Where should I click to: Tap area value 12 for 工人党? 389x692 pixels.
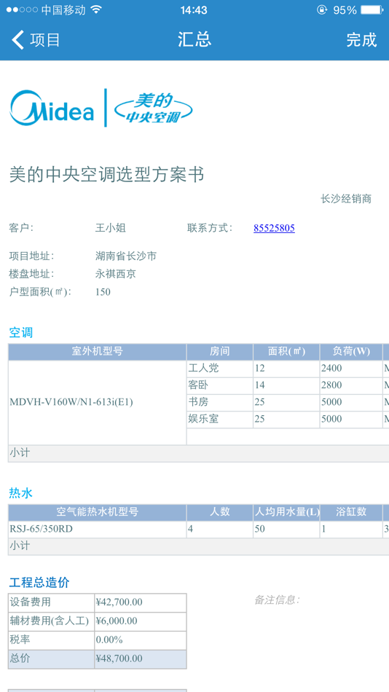286,369
